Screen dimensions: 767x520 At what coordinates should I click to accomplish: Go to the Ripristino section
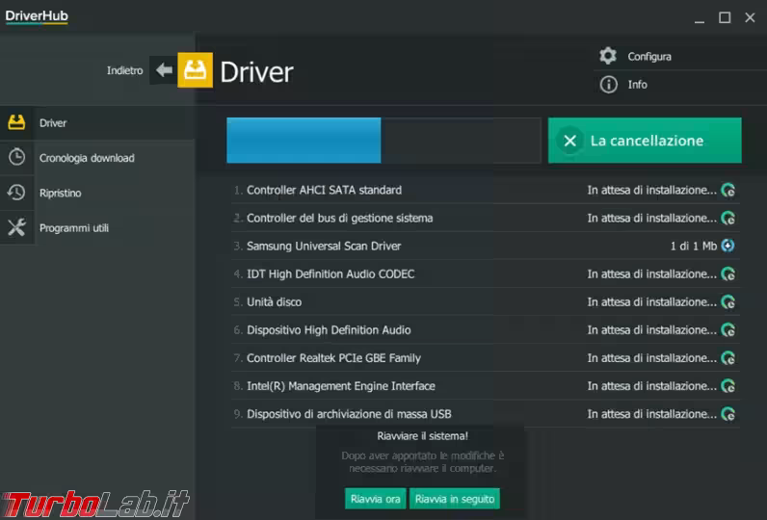97,193
